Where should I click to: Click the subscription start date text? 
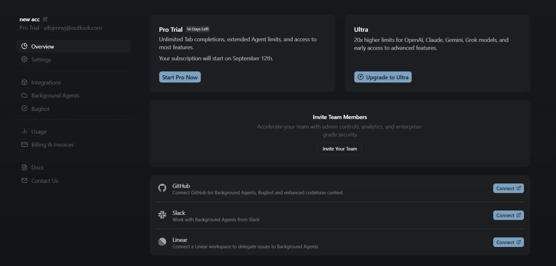(x=216, y=58)
